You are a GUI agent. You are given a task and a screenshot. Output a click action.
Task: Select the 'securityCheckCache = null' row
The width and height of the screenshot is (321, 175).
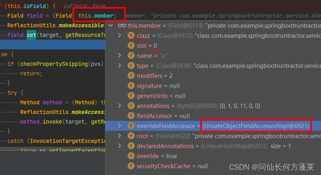click(x=213, y=166)
